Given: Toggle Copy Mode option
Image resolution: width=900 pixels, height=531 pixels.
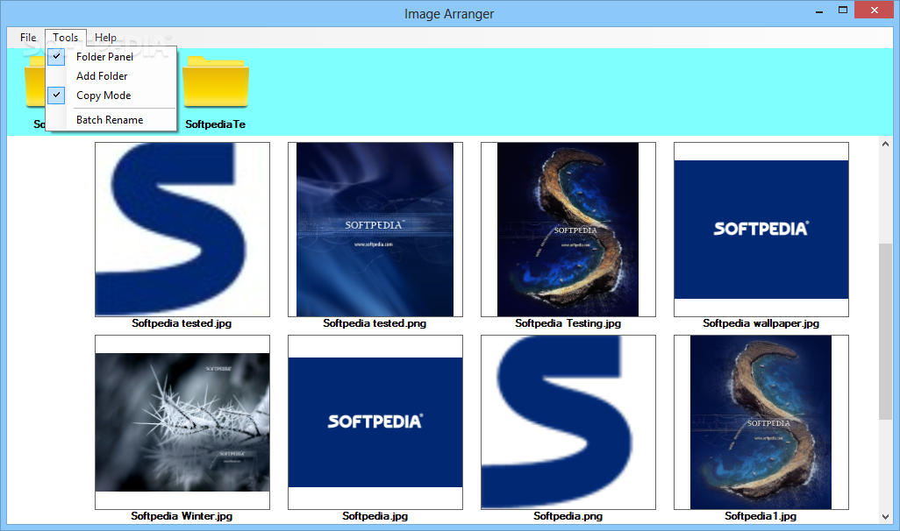Looking at the screenshot, I should tap(111, 96).
